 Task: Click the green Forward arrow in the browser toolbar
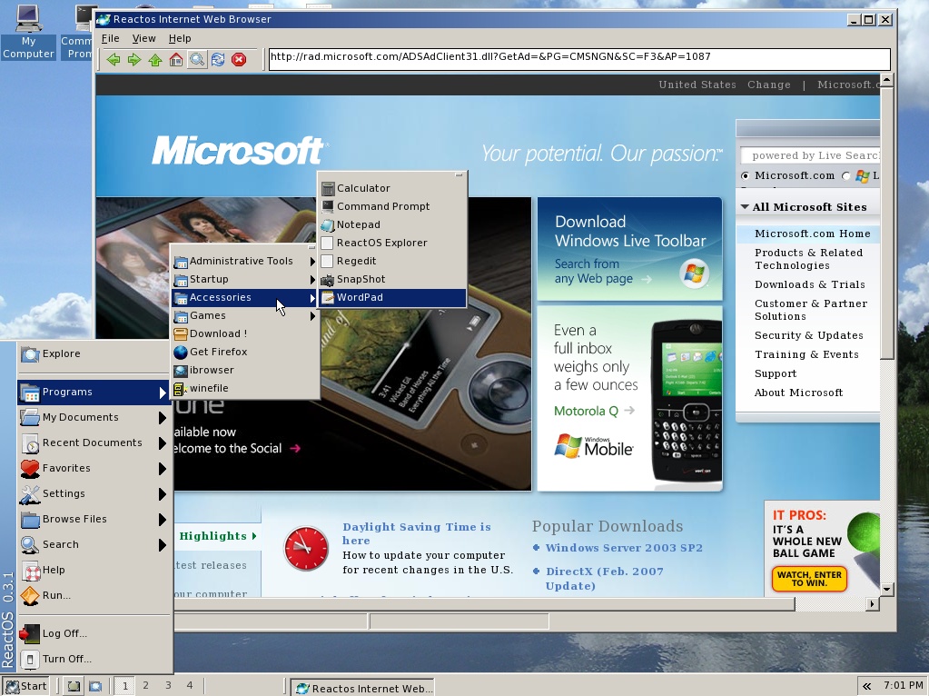point(134,59)
